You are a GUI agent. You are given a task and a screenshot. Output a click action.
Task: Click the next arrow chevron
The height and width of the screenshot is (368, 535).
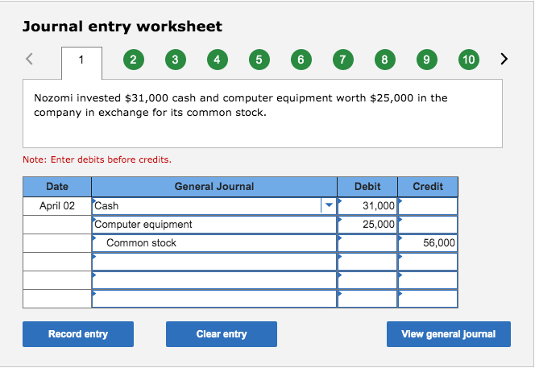504,59
